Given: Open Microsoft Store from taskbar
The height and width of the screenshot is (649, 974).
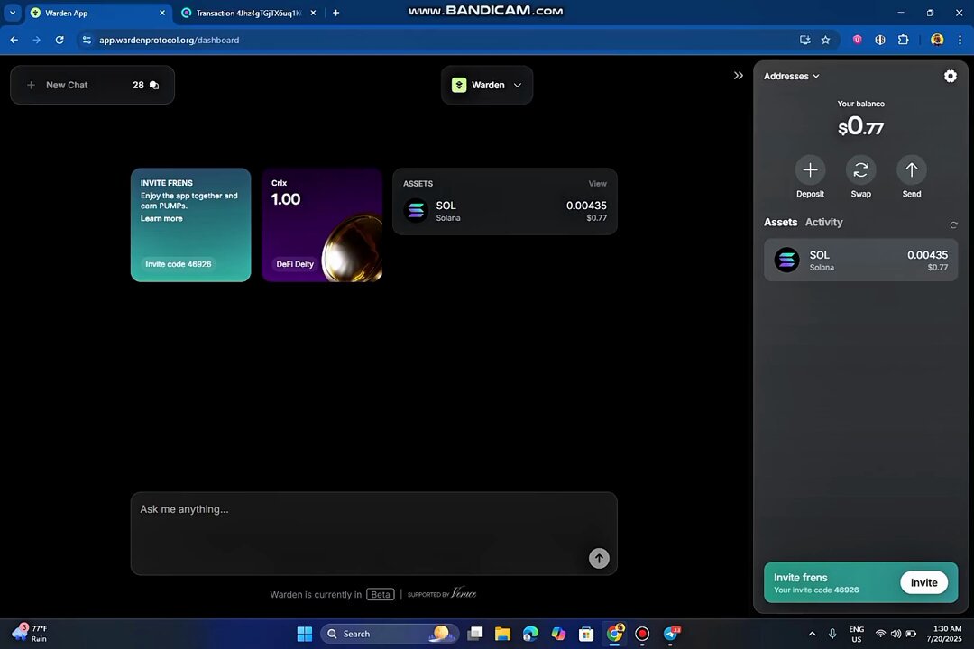Looking at the screenshot, I should [586, 634].
